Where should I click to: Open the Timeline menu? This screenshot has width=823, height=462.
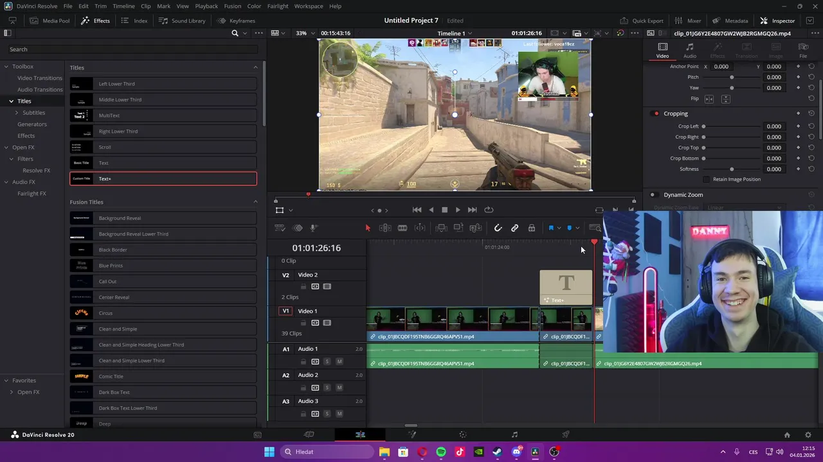tap(123, 6)
